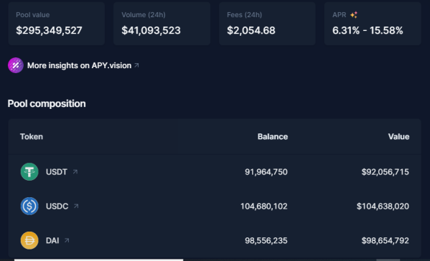Select the Fees (24h) stat card
430x261 pixels.
[x=267, y=23]
